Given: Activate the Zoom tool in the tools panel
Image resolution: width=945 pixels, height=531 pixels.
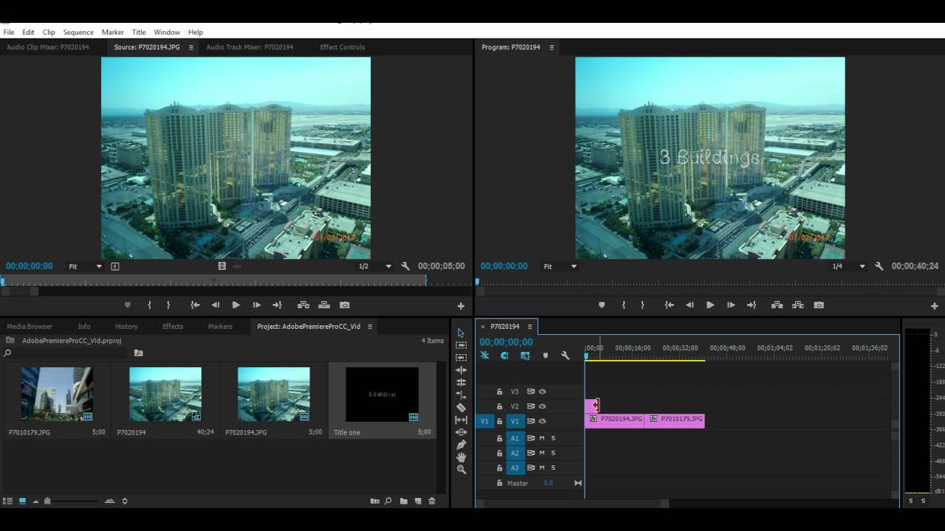Looking at the screenshot, I should pyautogui.click(x=461, y=470).
